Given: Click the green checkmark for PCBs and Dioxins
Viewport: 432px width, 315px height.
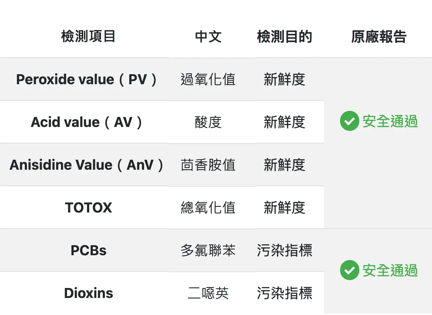Looking at the screenshot, I should 349,270.
